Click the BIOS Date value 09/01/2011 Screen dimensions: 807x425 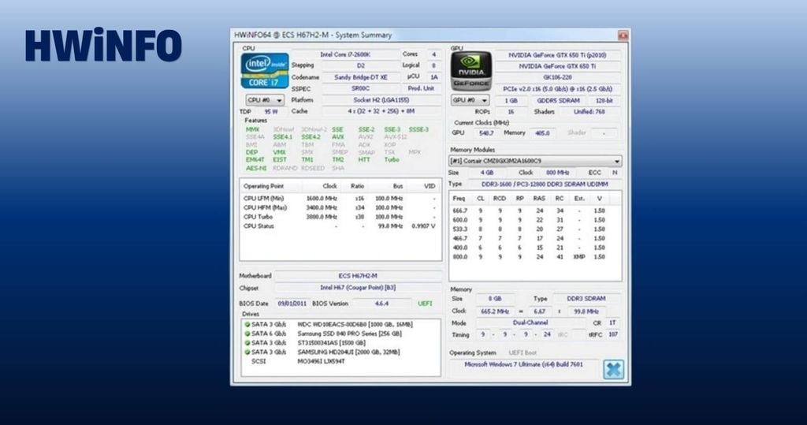point(292,304)
